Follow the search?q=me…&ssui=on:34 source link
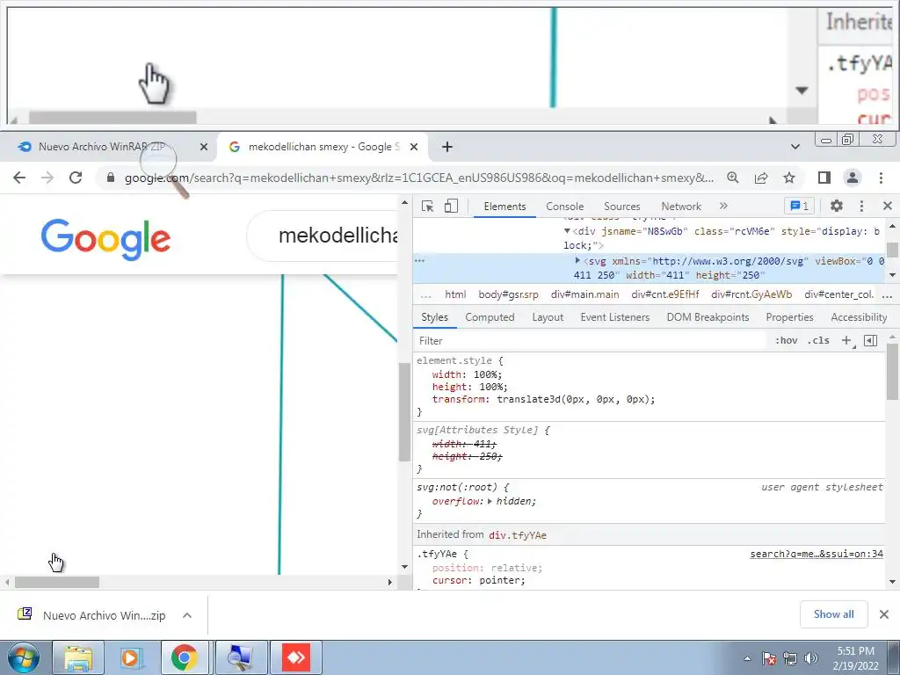The image size is (900, 675). [x=817, y=554]
